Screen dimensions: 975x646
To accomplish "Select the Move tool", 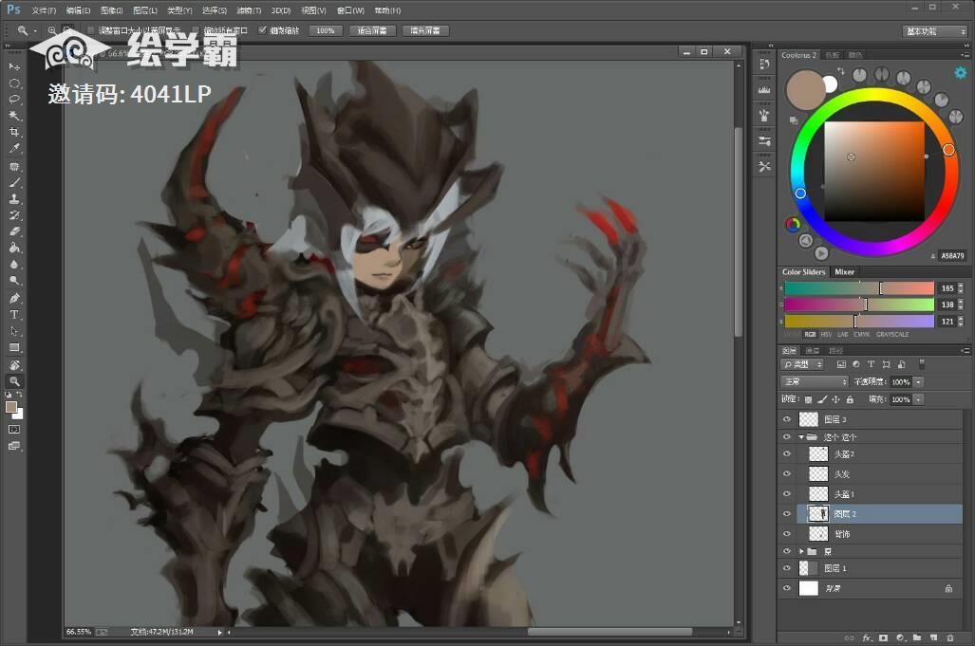I will pyautogui.click(x=14, y=66).
